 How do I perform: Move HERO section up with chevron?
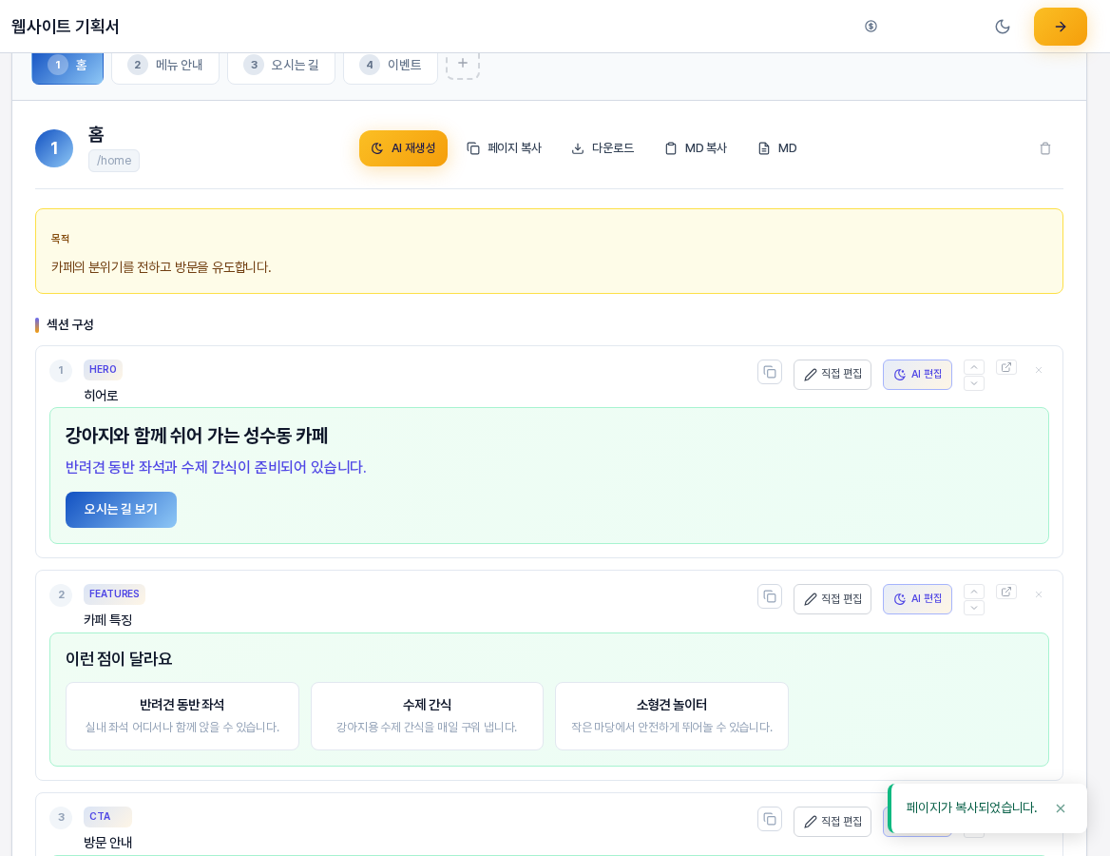pos(974,367)
